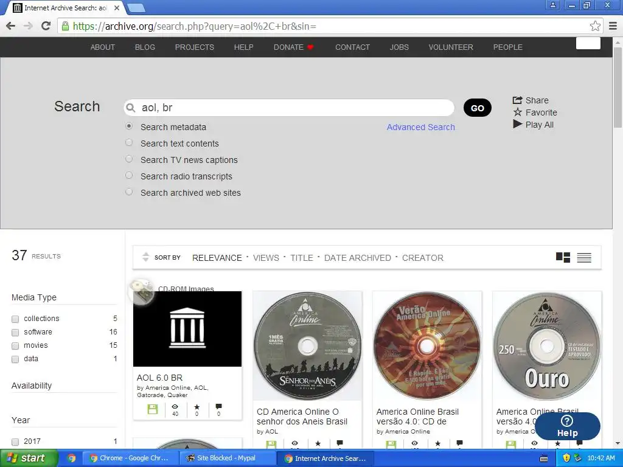Image resolution: width=623 pixels, height=467 pixels.
Task: Click the red heart beside Donate
Action: pyautogui.click(x=311, y=47)
